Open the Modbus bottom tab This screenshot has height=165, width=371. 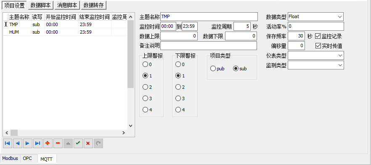coord(10,158)
